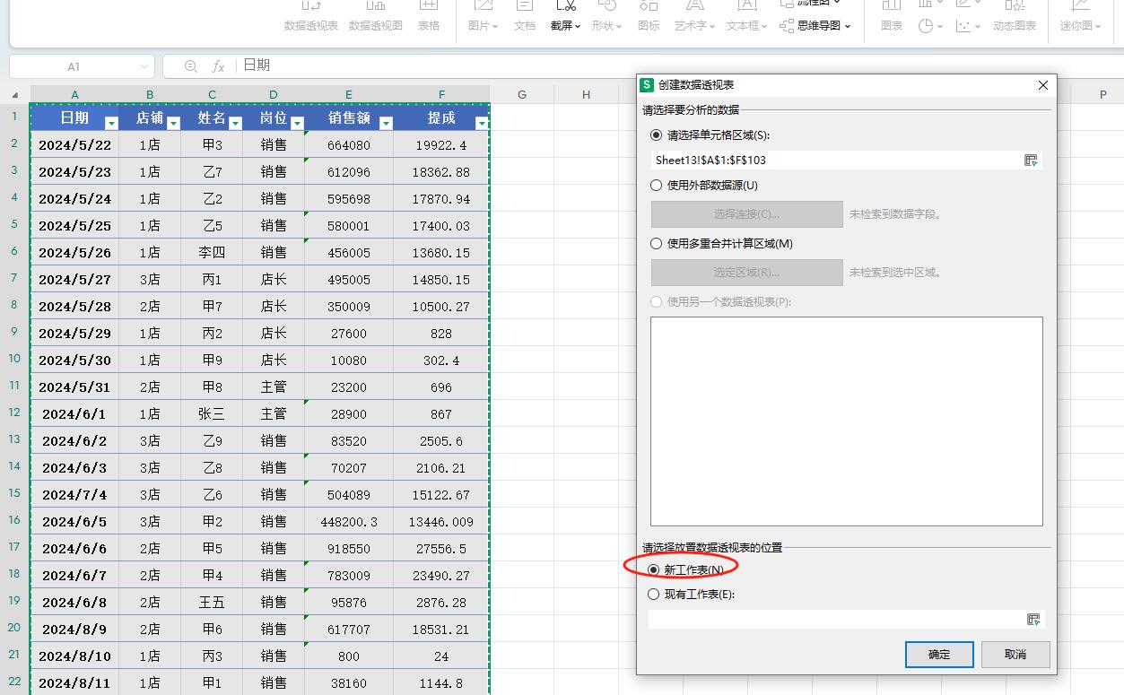
Task: Expand the 文本框 dropdown
Action: pos(763,27)
